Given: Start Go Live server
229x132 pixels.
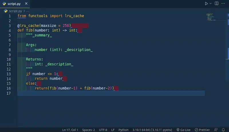Looking at the screenshot, I should tap(183, 130).
